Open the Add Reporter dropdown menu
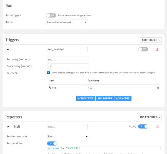 coord(150,117)
